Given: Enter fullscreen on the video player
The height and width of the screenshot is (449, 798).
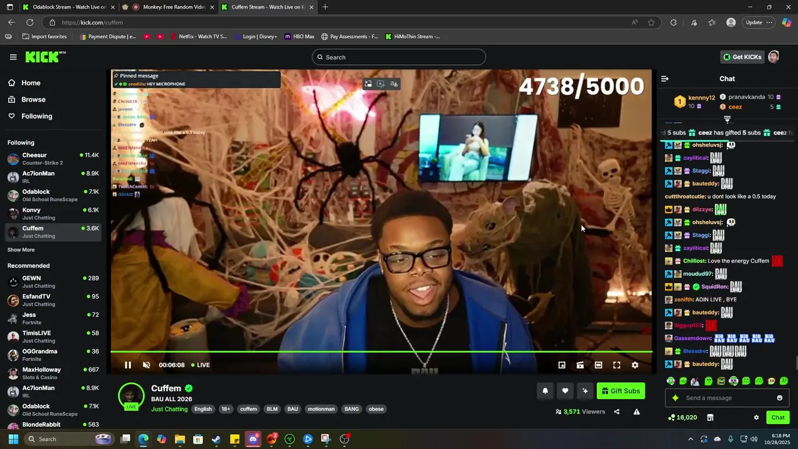Looking at the screenshot, I should (617, 365).
